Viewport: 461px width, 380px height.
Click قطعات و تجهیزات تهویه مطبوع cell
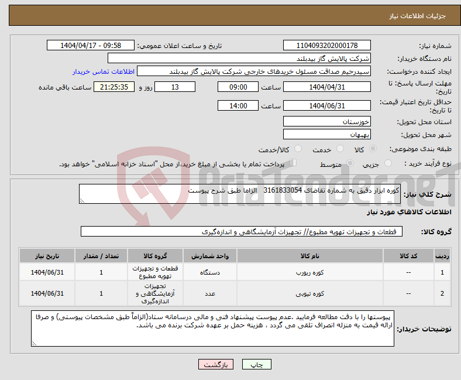click(155, 272)
